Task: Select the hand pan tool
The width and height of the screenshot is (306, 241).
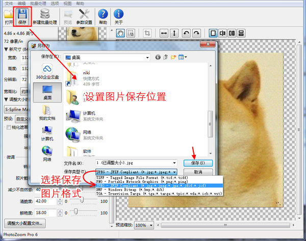Action: point(120,33)
